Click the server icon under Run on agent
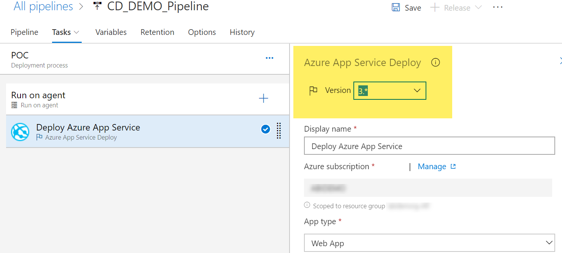 [14, 105]
